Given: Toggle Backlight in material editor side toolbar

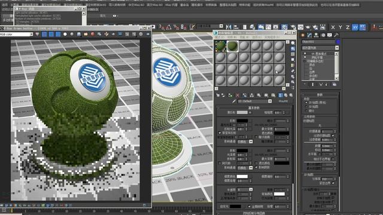Looking at the screenshot, I should point(293,49).
